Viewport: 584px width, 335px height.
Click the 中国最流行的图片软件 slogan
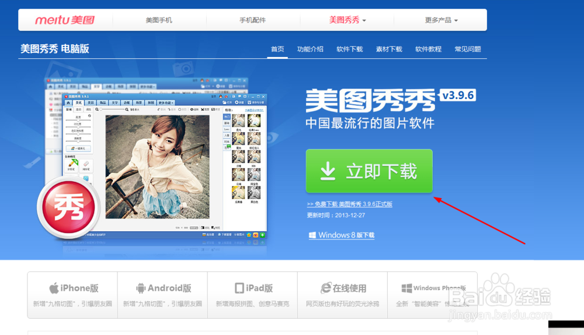pos(370,123)
